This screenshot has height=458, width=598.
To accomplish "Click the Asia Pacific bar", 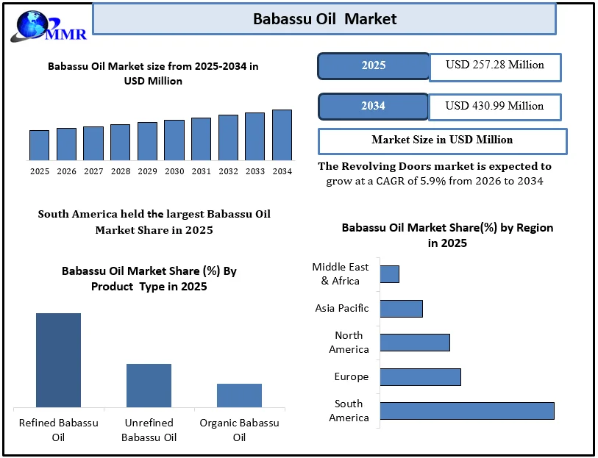I will click(401, 309).
